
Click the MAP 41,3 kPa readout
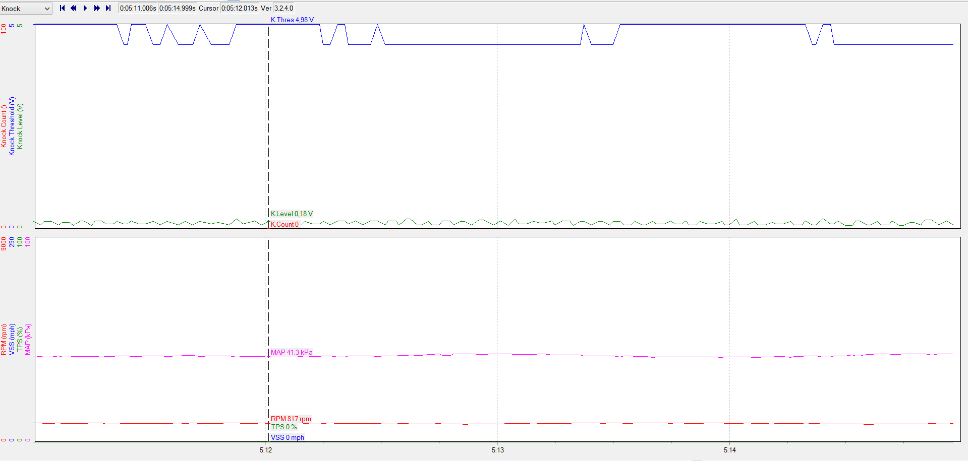pyautogui.click(x=292, y=352)
